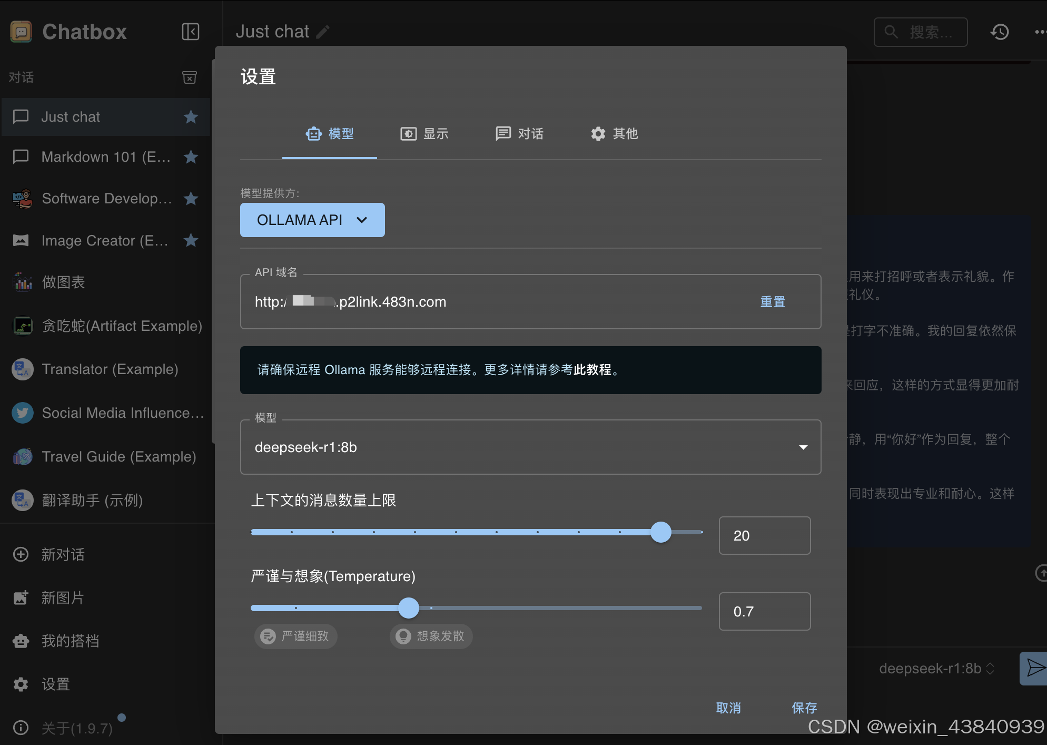The image size is (1047, 745).
Task: Toggle the star on Just chat
Action: pos(191,117)
